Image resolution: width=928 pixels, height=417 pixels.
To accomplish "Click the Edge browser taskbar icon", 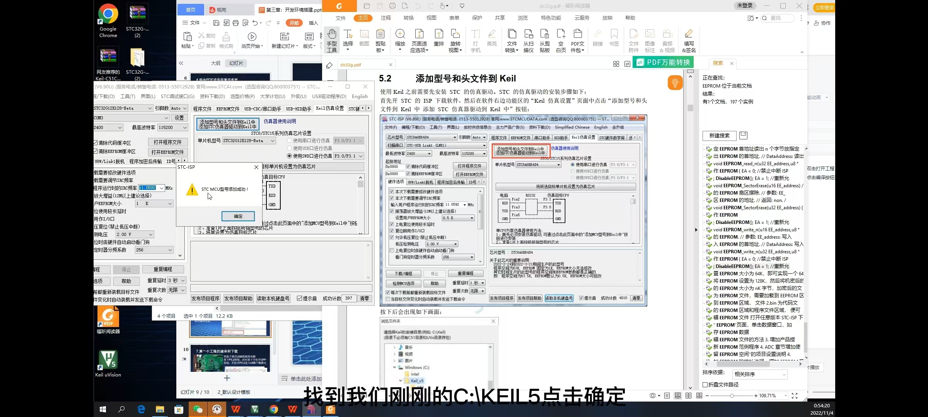I will pos(141,409).
